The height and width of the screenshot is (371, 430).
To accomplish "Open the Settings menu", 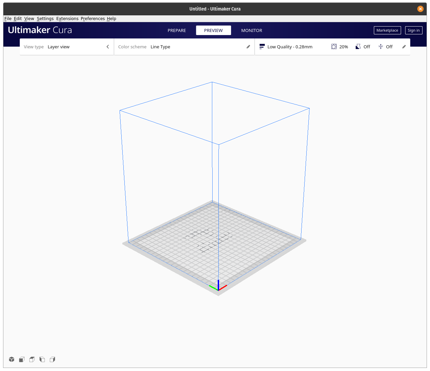I will pyautogui.click(x=45, y=19).
